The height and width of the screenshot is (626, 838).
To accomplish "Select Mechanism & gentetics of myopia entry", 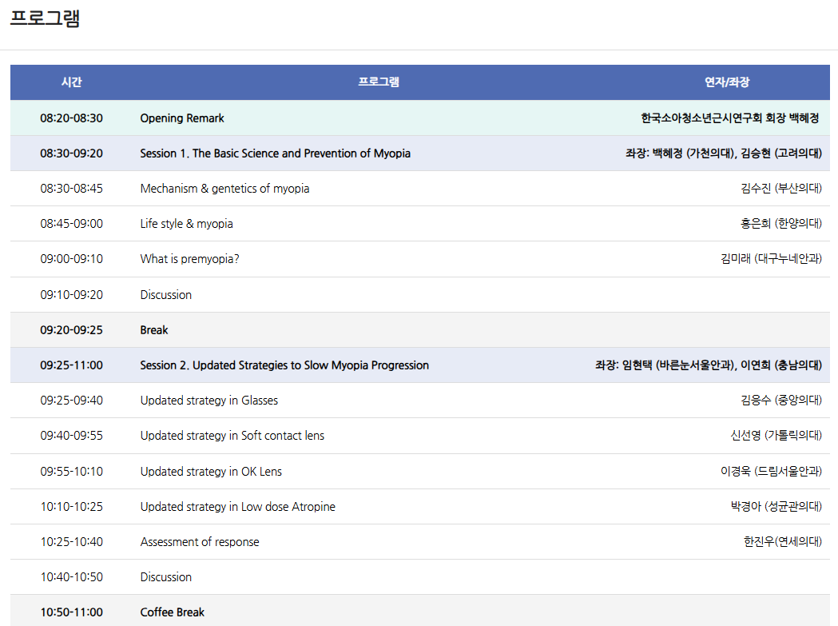I will point(224,189).
